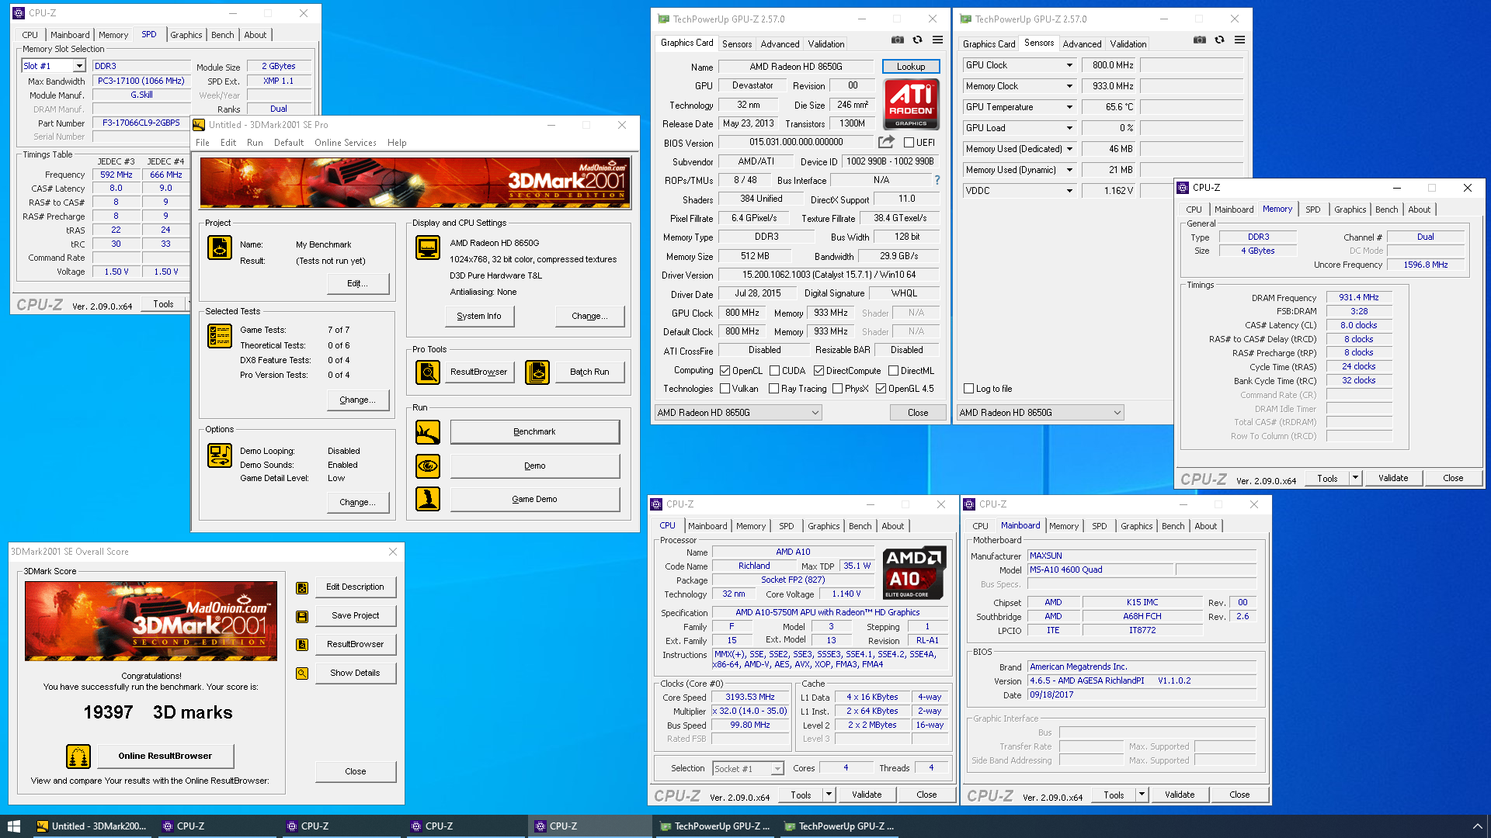1491x838 pixels.
Task: Click the Selected Tests list icon
Action: pyautogui.click(x=220, y=336)
